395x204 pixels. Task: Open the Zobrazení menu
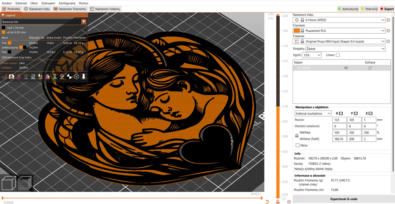(48, 3)
